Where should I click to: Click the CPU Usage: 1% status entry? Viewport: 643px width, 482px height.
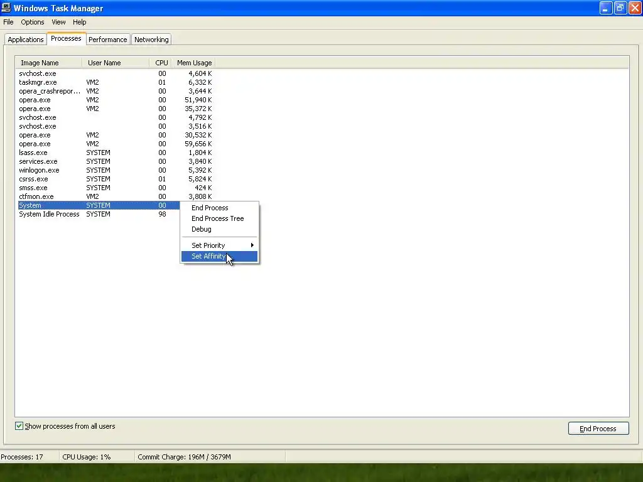87,457
